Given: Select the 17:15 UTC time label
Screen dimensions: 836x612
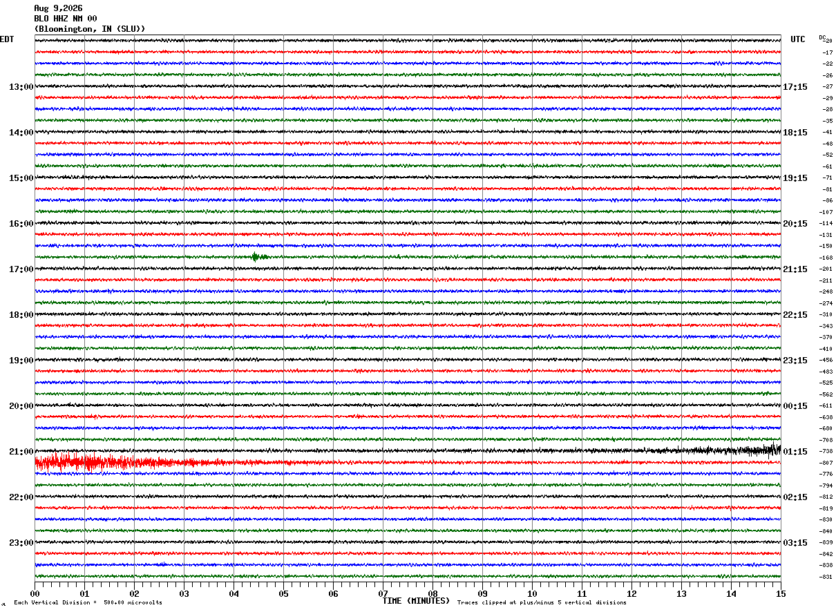Looking at the screenshot, I should pyautogui.click(x=795, y=87).
